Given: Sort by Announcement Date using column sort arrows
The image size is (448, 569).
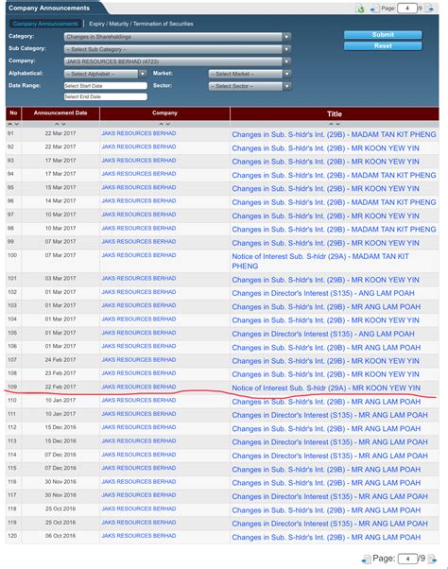Looking at the screenshot, I should 60,124.
